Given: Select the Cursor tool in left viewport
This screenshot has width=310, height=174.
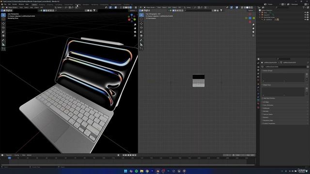Looking at the screenshot, I should 3,19.
